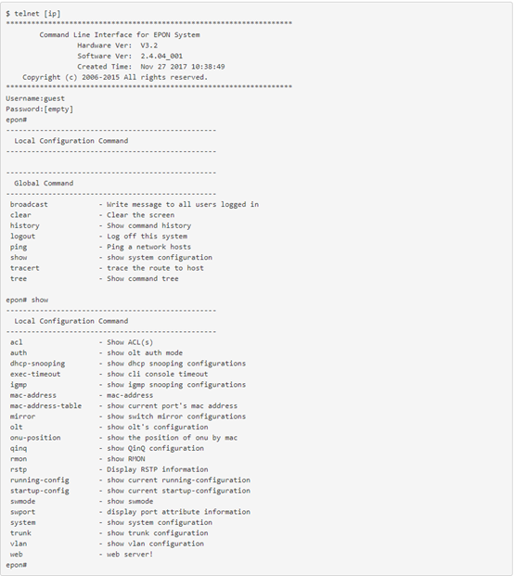514x576 pixels.
Task: Click the 'vlan' show option
Action: 19,544
